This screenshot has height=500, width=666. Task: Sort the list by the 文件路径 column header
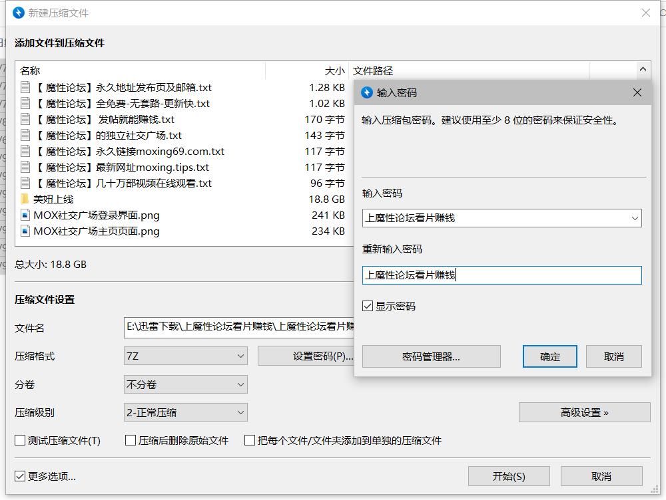coord(373,71)
